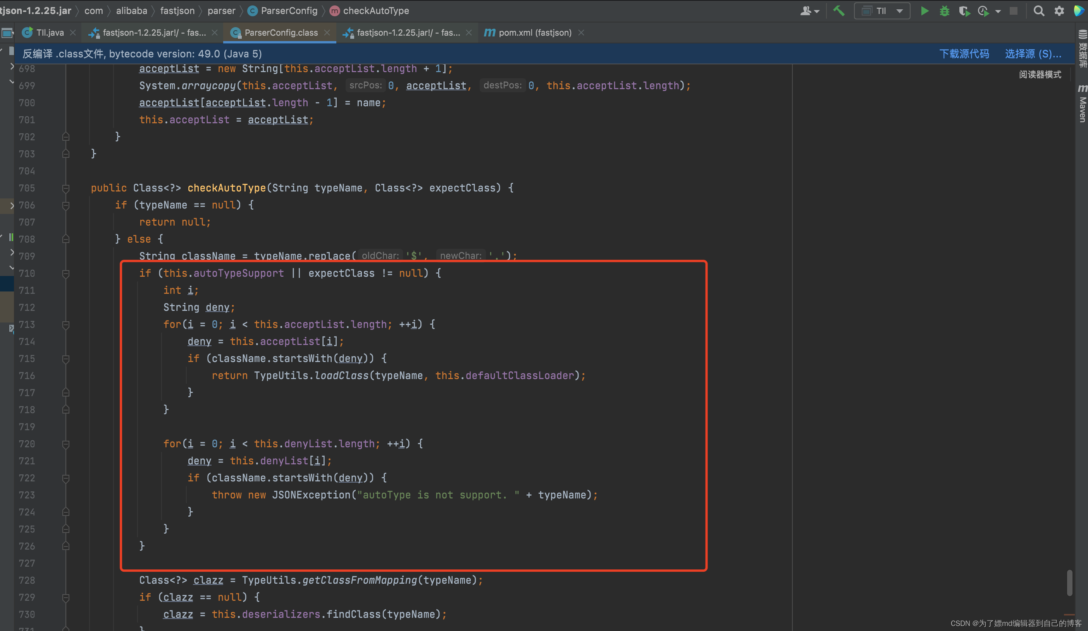Click the editor vertical scrollbar thumb

pos(1069,583)
